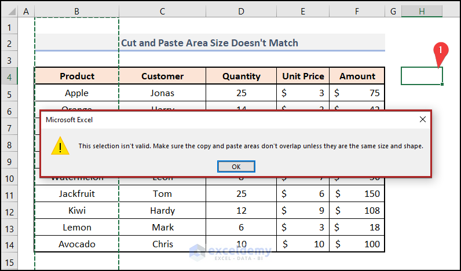Close the Microsoft Excel error dialog

coord(423,119)
